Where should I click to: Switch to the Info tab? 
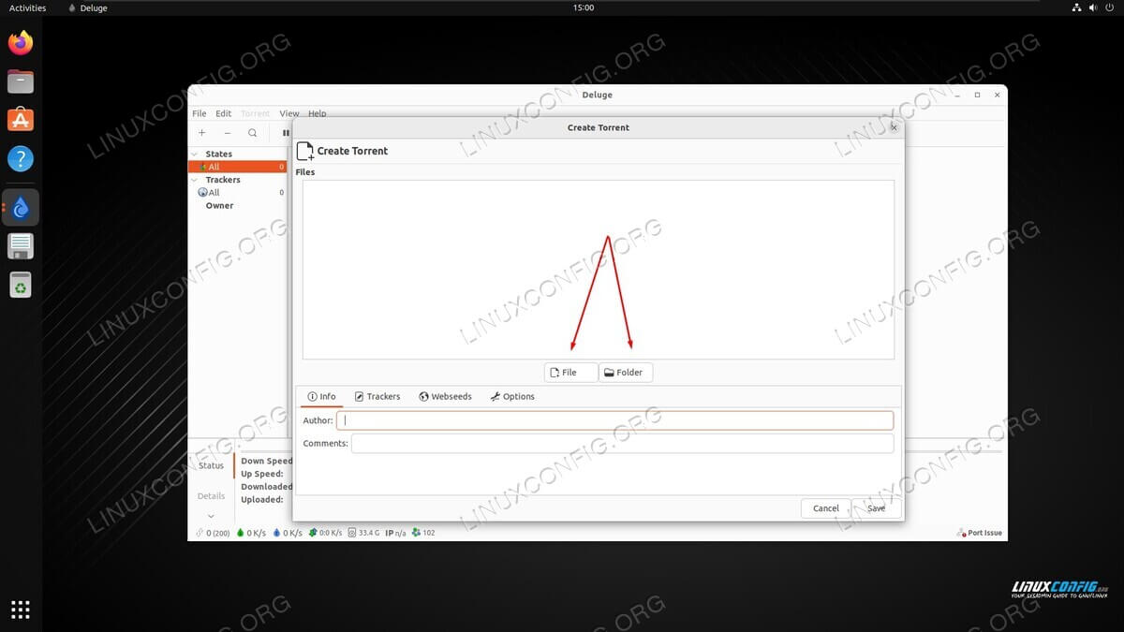[321, 397]
